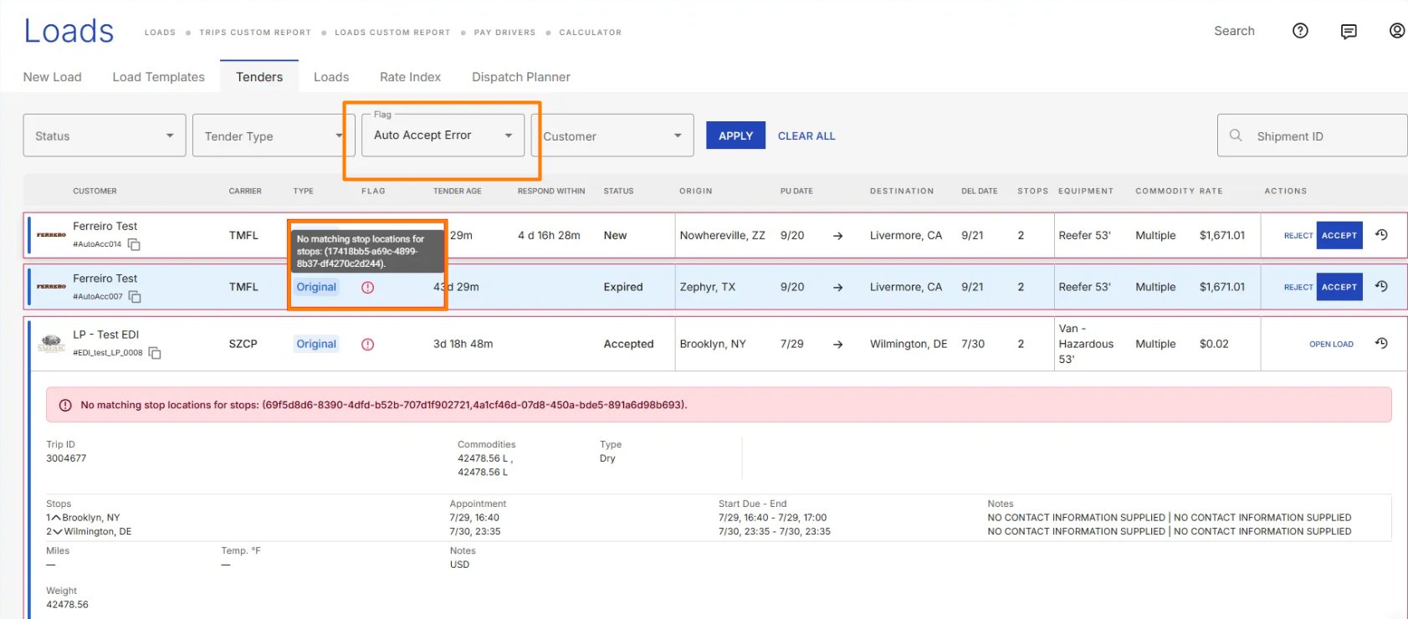The width and height of the screenshot is (1408, 619).
Task: Select the Tenders tab
Action: [259, 77]
